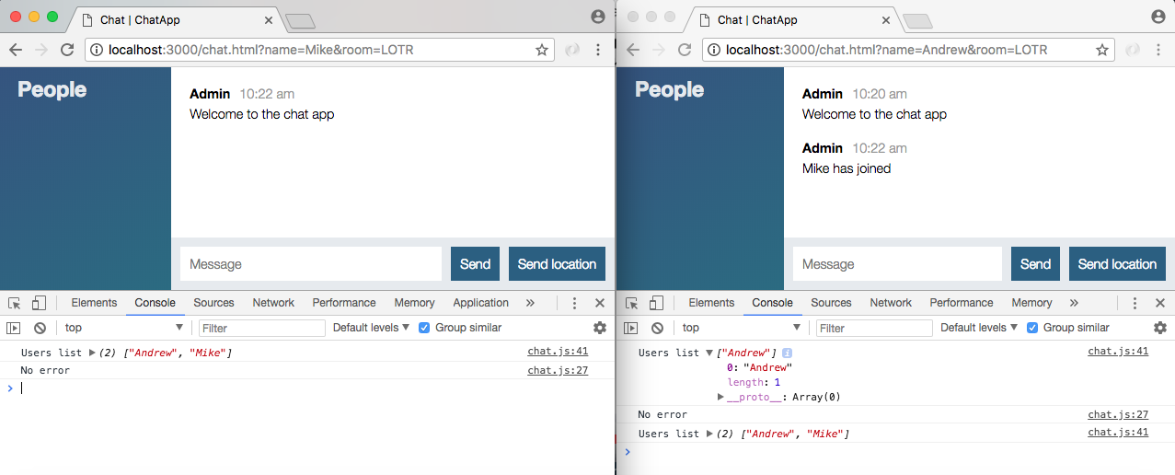Expand the __proto__ entry in Andrew's console
Viewport: 1175px width, 475px height.
click(x=721, y=397)
